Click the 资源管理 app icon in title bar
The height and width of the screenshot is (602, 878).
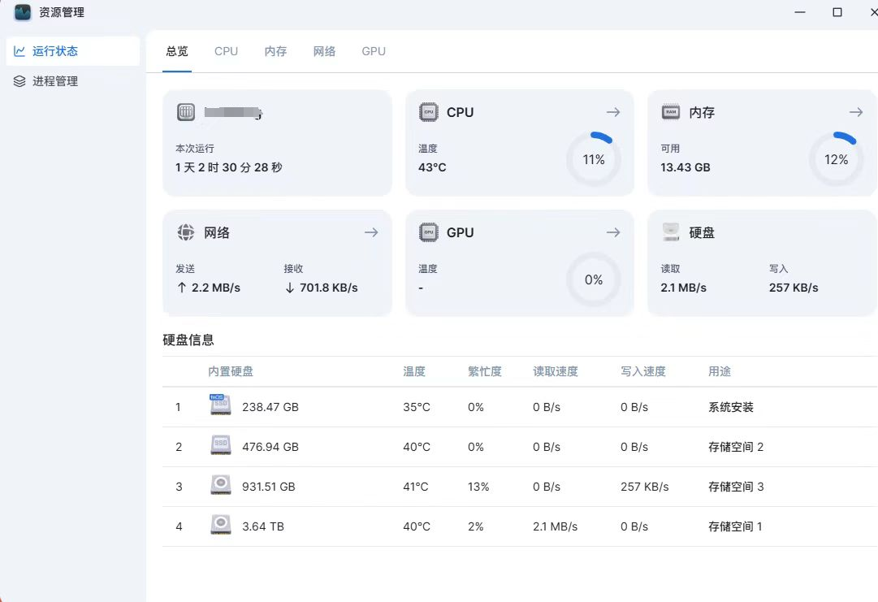(23, 12)
